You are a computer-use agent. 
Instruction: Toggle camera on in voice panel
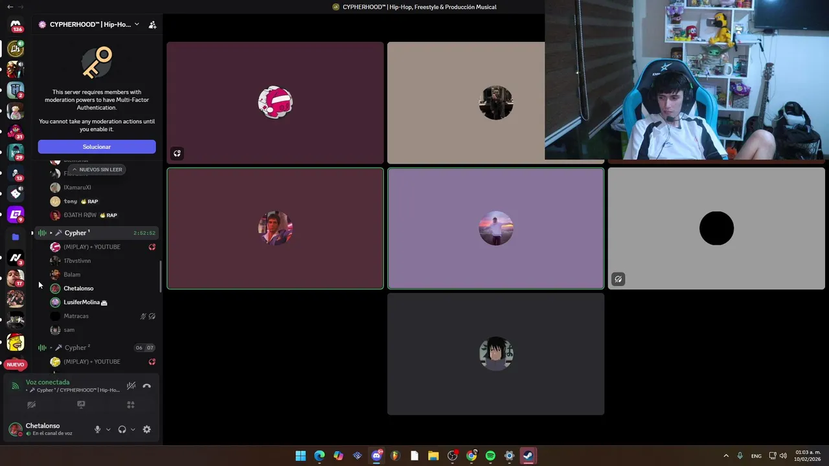[31, 405]
